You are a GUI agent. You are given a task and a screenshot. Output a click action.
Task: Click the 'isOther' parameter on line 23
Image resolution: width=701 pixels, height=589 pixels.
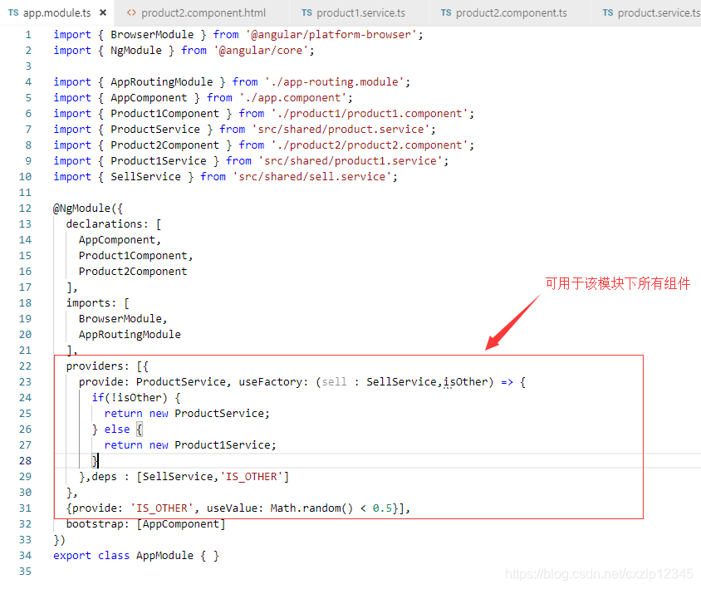pos(465,382)
